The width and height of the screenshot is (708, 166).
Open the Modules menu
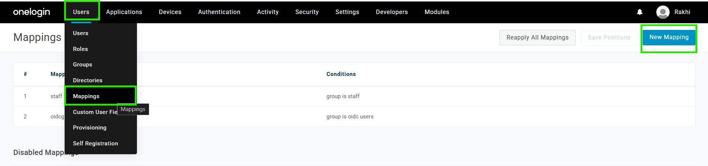tap(437, 12)
